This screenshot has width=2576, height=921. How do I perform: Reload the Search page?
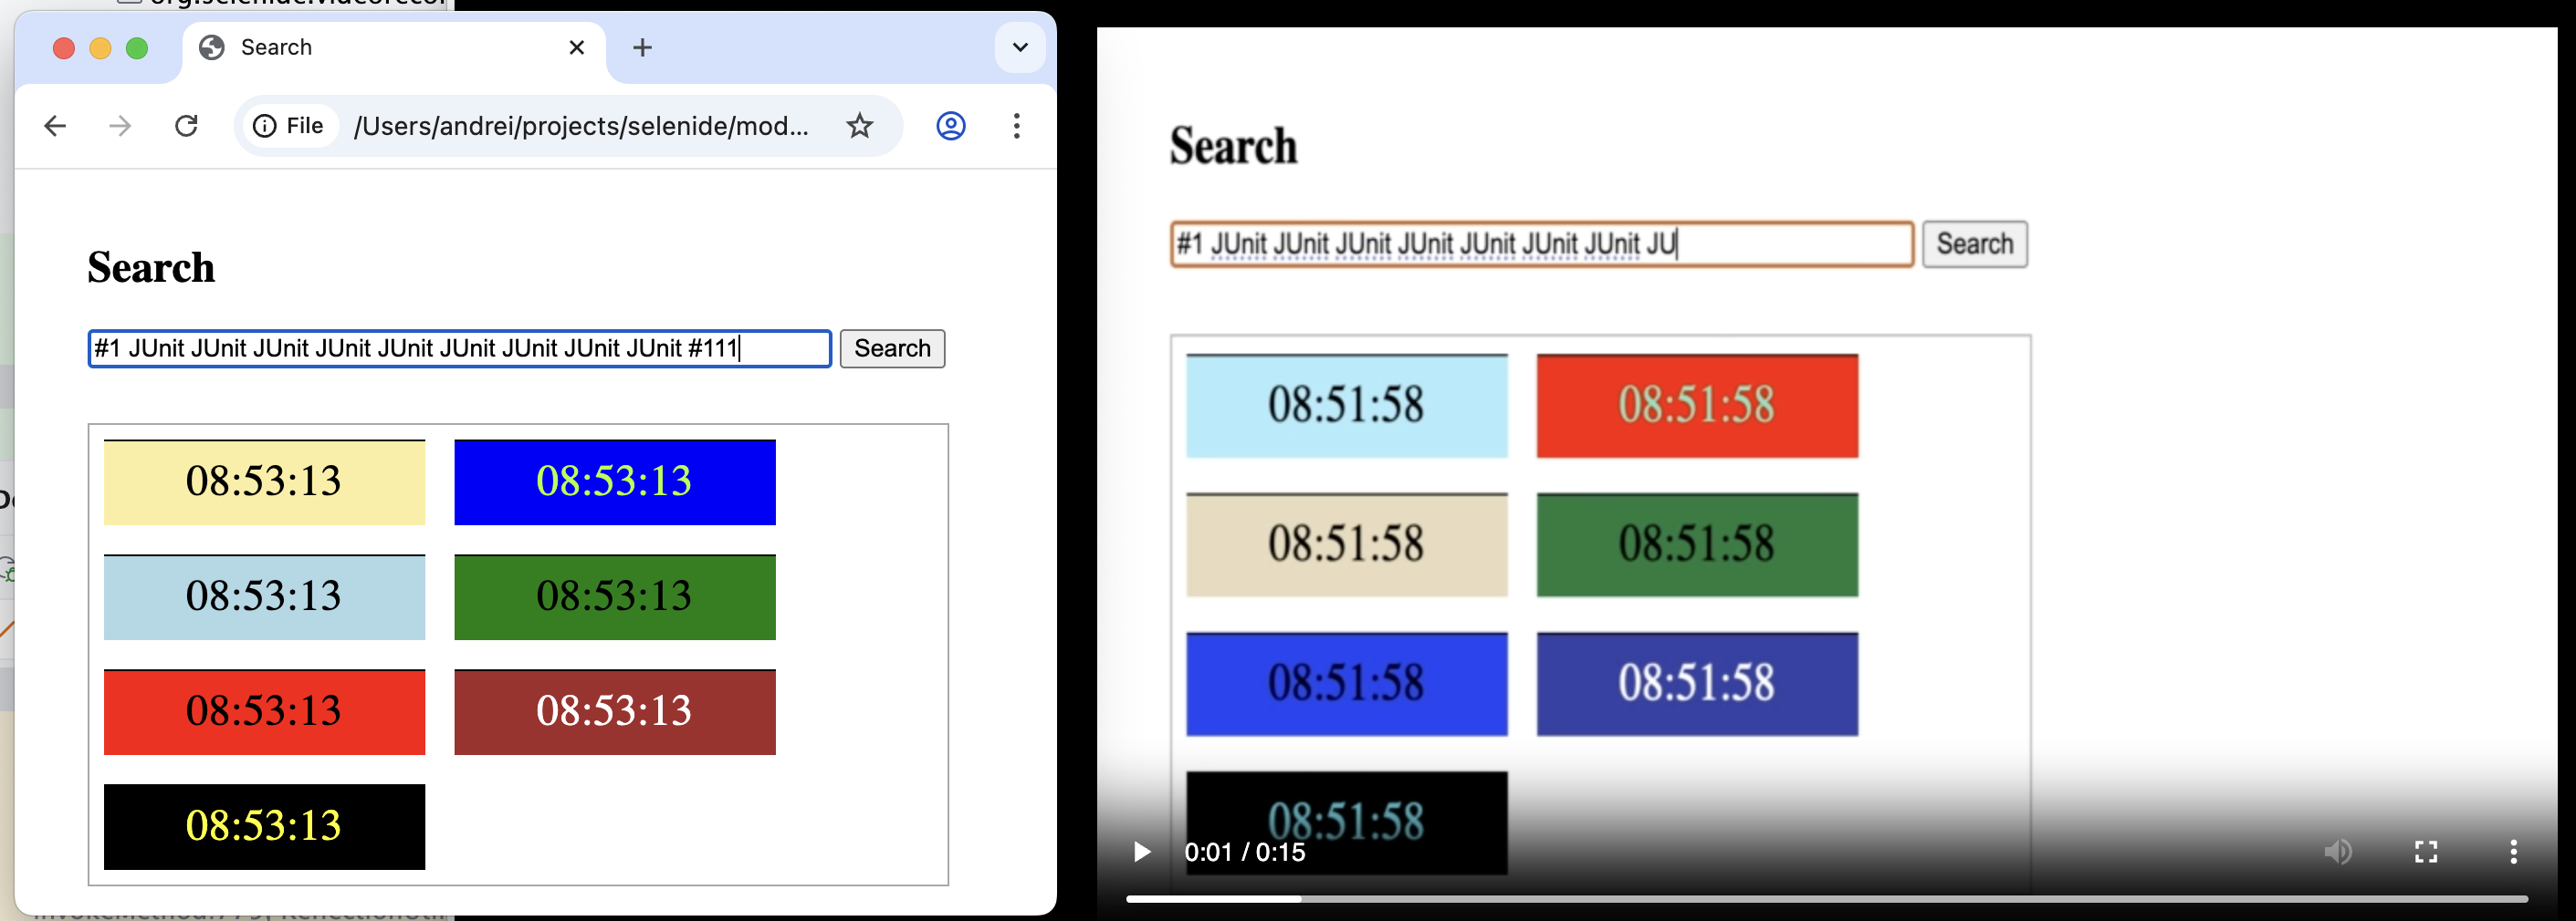[186, 126]
